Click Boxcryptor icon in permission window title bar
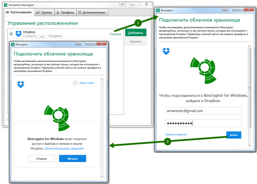This screenshot has width=257, height=184. [13, 45]
